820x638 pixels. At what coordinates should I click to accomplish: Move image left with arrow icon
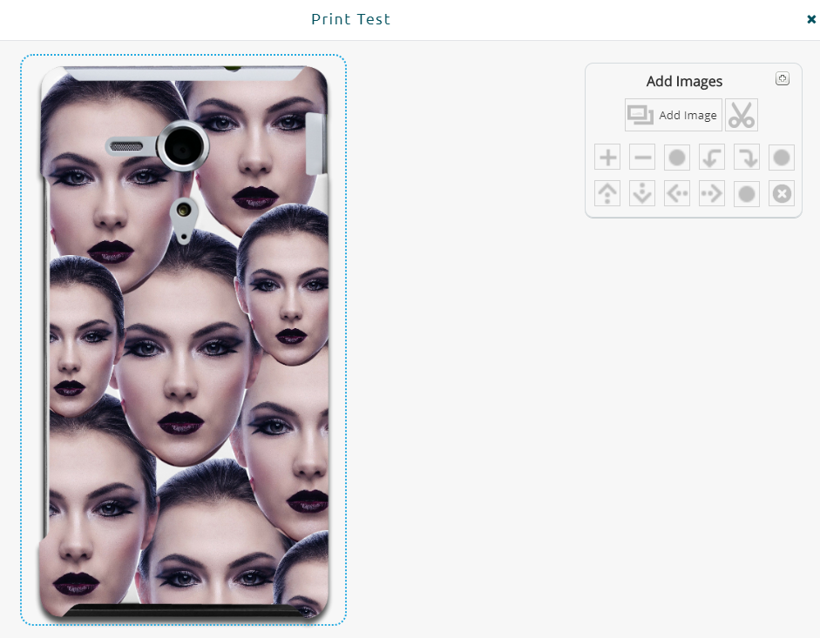[x=677, y=193]
